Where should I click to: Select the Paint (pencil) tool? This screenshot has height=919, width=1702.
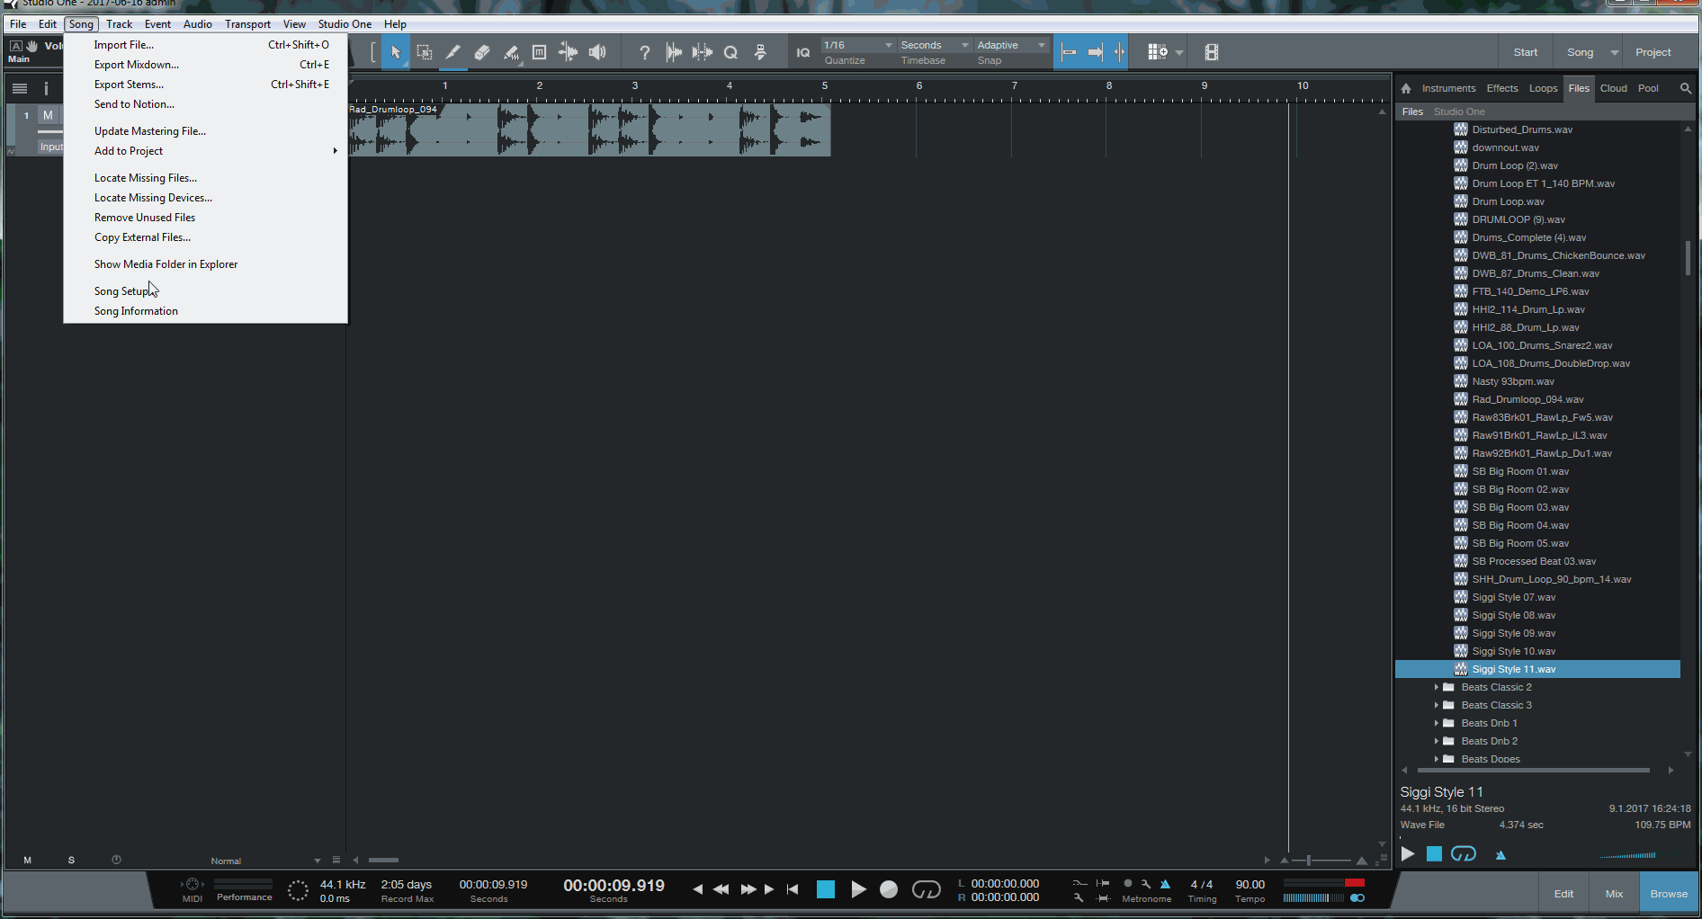453,52
